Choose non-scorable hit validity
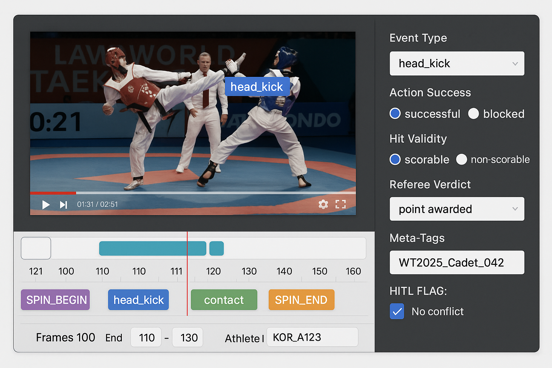The image size is (552, 368). 461,159
